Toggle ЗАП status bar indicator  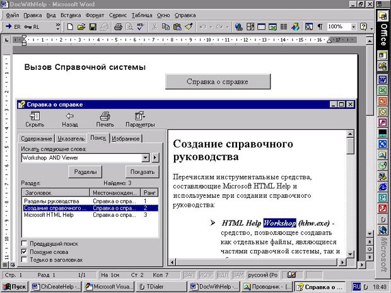coord(190,275)
